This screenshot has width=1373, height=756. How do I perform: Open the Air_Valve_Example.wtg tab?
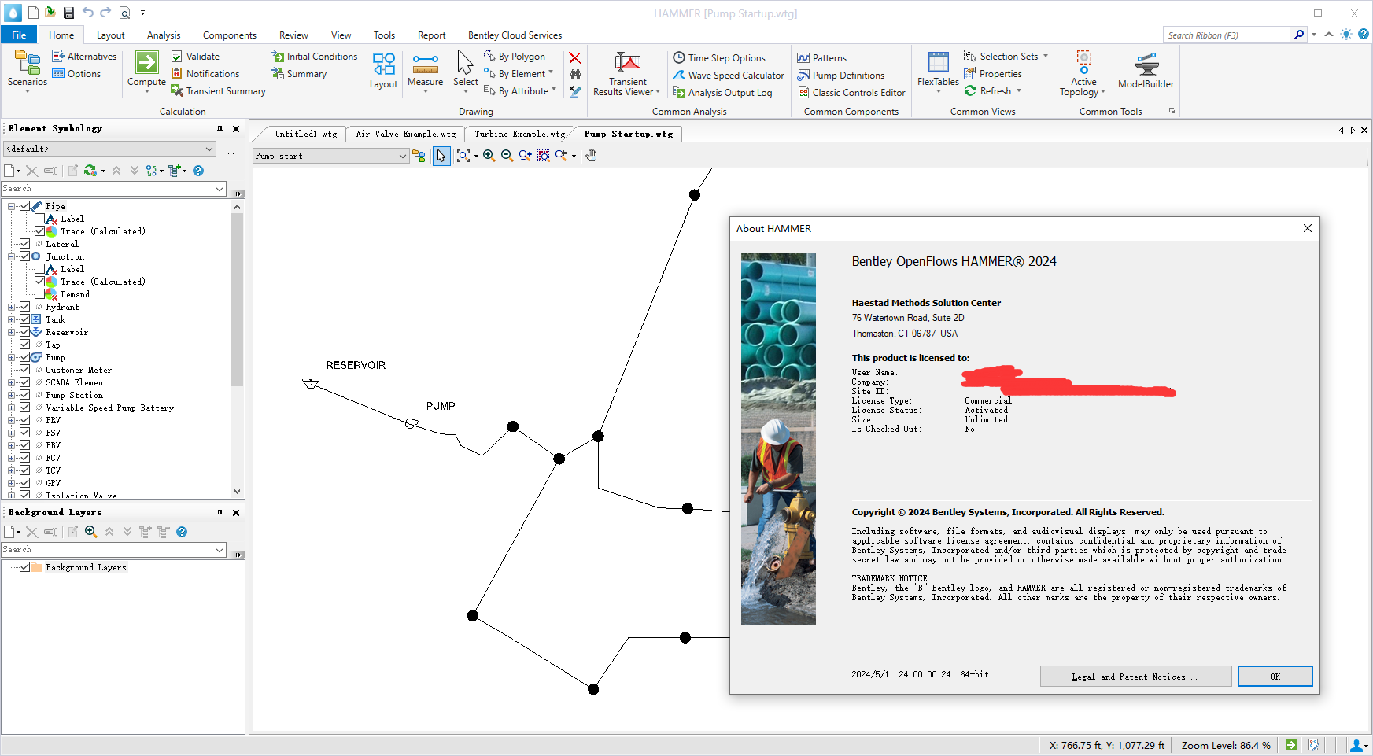pos(405,134)
